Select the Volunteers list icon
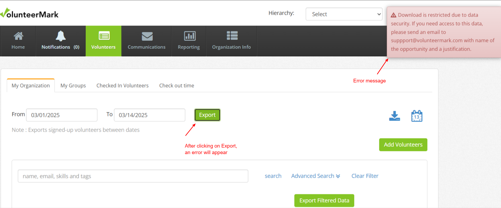 pos(104,36)
